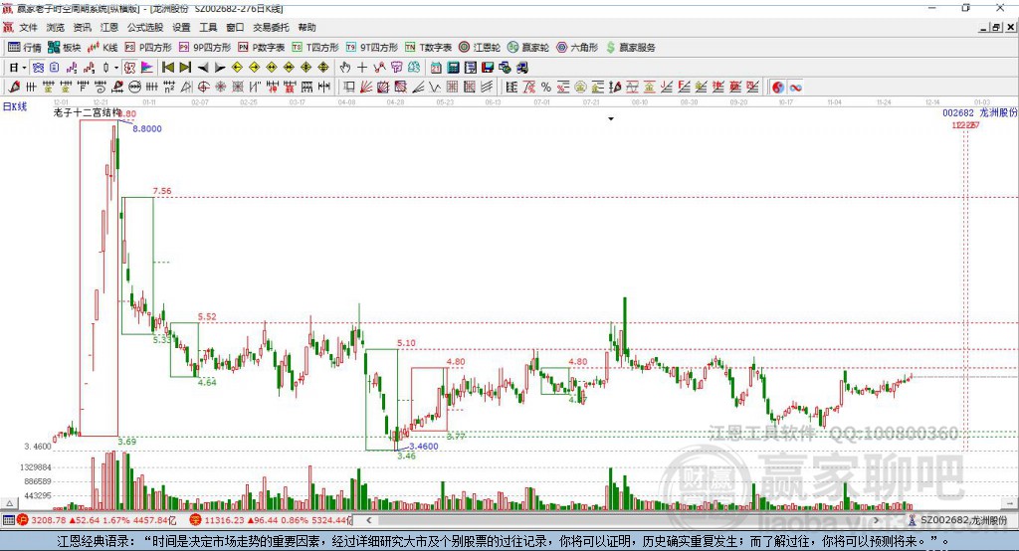Click the 002682 龙洲股份 stock label

[979, 112]
